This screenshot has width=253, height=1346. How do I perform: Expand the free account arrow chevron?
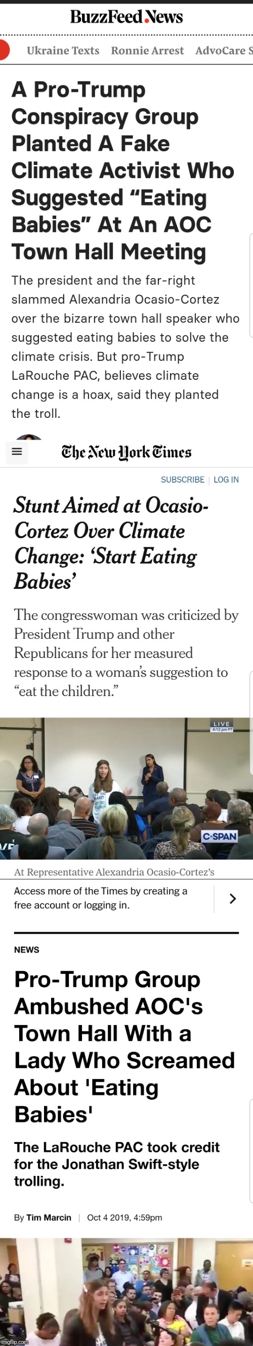(233, 899)
